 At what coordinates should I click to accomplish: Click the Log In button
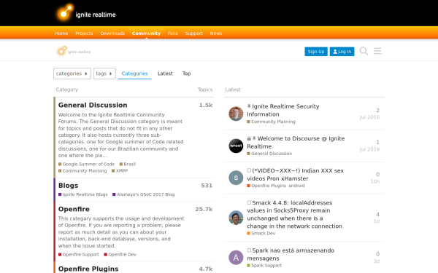342,52
